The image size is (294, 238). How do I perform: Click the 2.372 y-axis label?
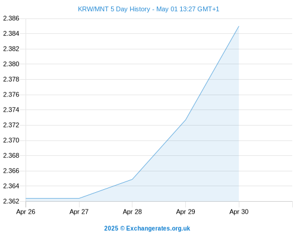click(x=11, y=125)
